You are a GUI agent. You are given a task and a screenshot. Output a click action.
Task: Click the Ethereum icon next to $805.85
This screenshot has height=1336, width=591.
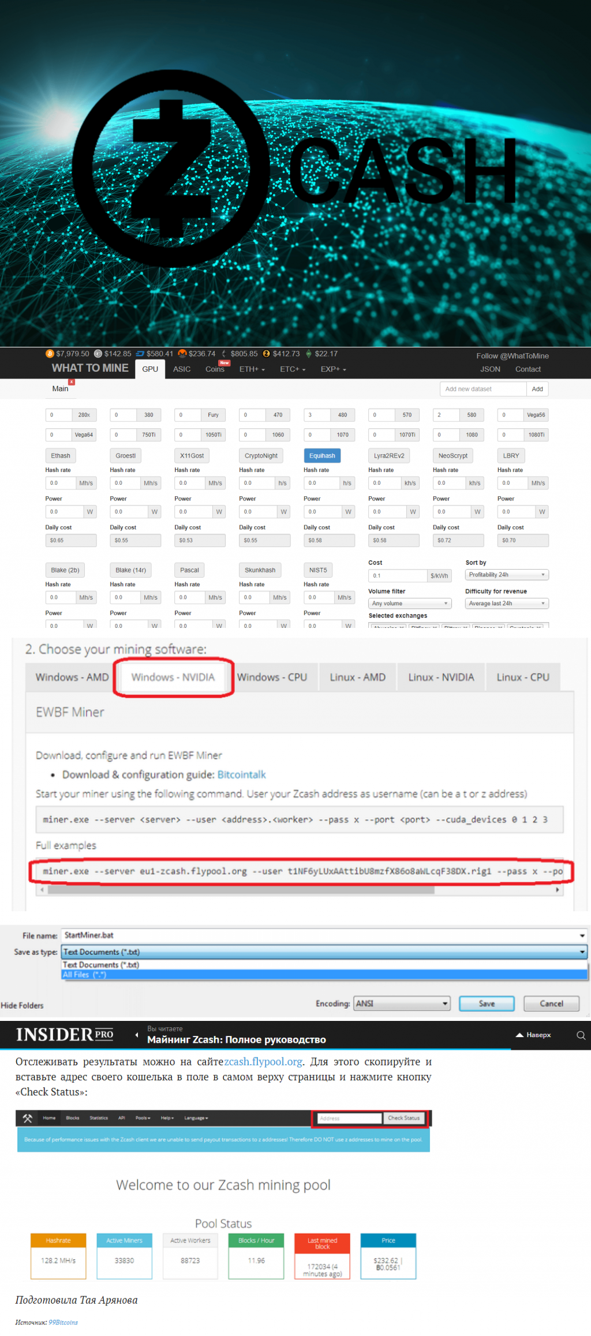click(x=224, y=354)
